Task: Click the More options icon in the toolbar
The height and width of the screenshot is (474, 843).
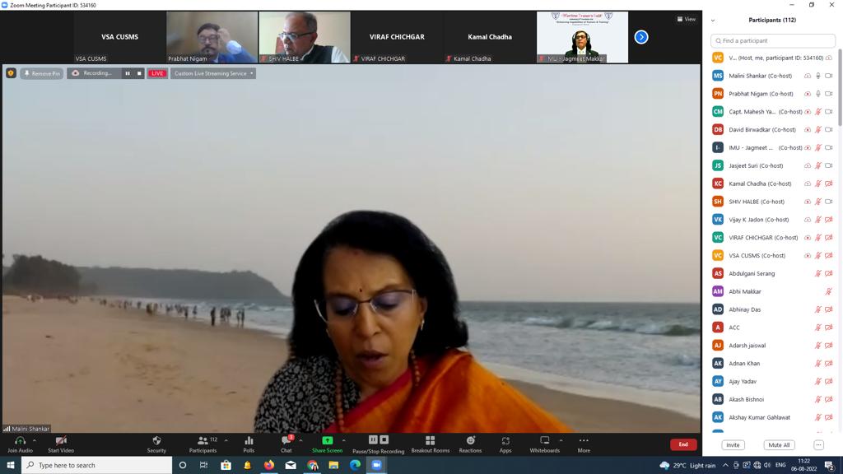Action: pyautogui.click(x=584, y=441)
